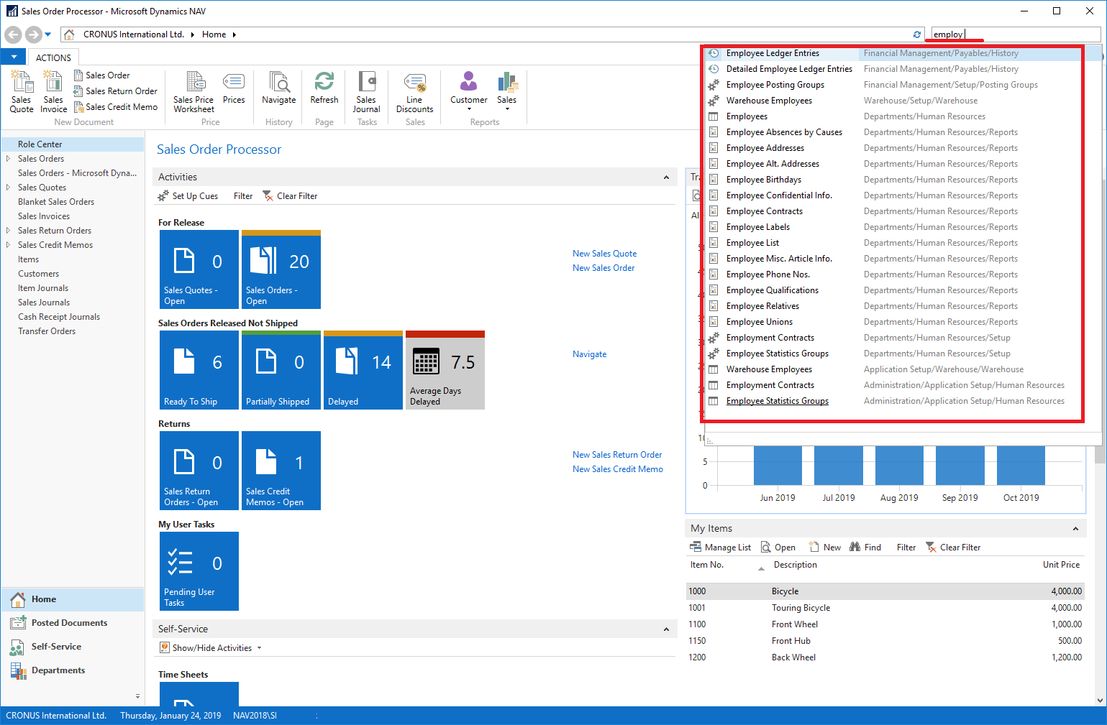Open the Sales Journal task
This screenshot has width=1107, height=725.
coord(366,92)
